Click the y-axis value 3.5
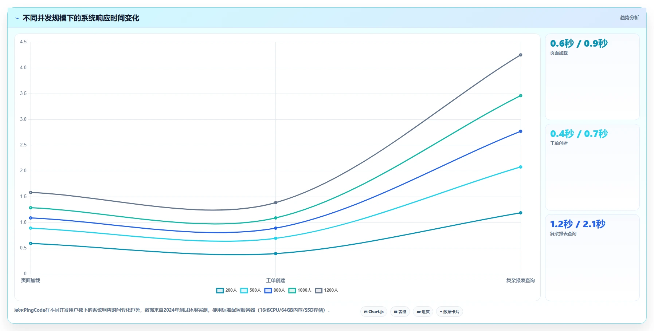 point(23,94)
